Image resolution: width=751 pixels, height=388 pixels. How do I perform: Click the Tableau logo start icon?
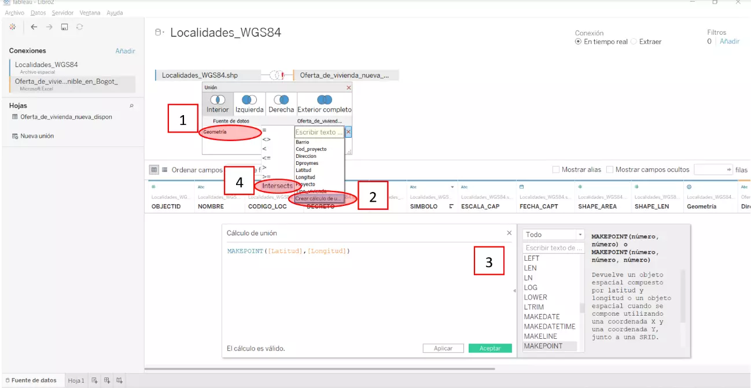[13, 27]
